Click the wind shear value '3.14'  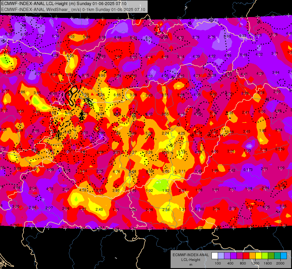tap(181, 56)
